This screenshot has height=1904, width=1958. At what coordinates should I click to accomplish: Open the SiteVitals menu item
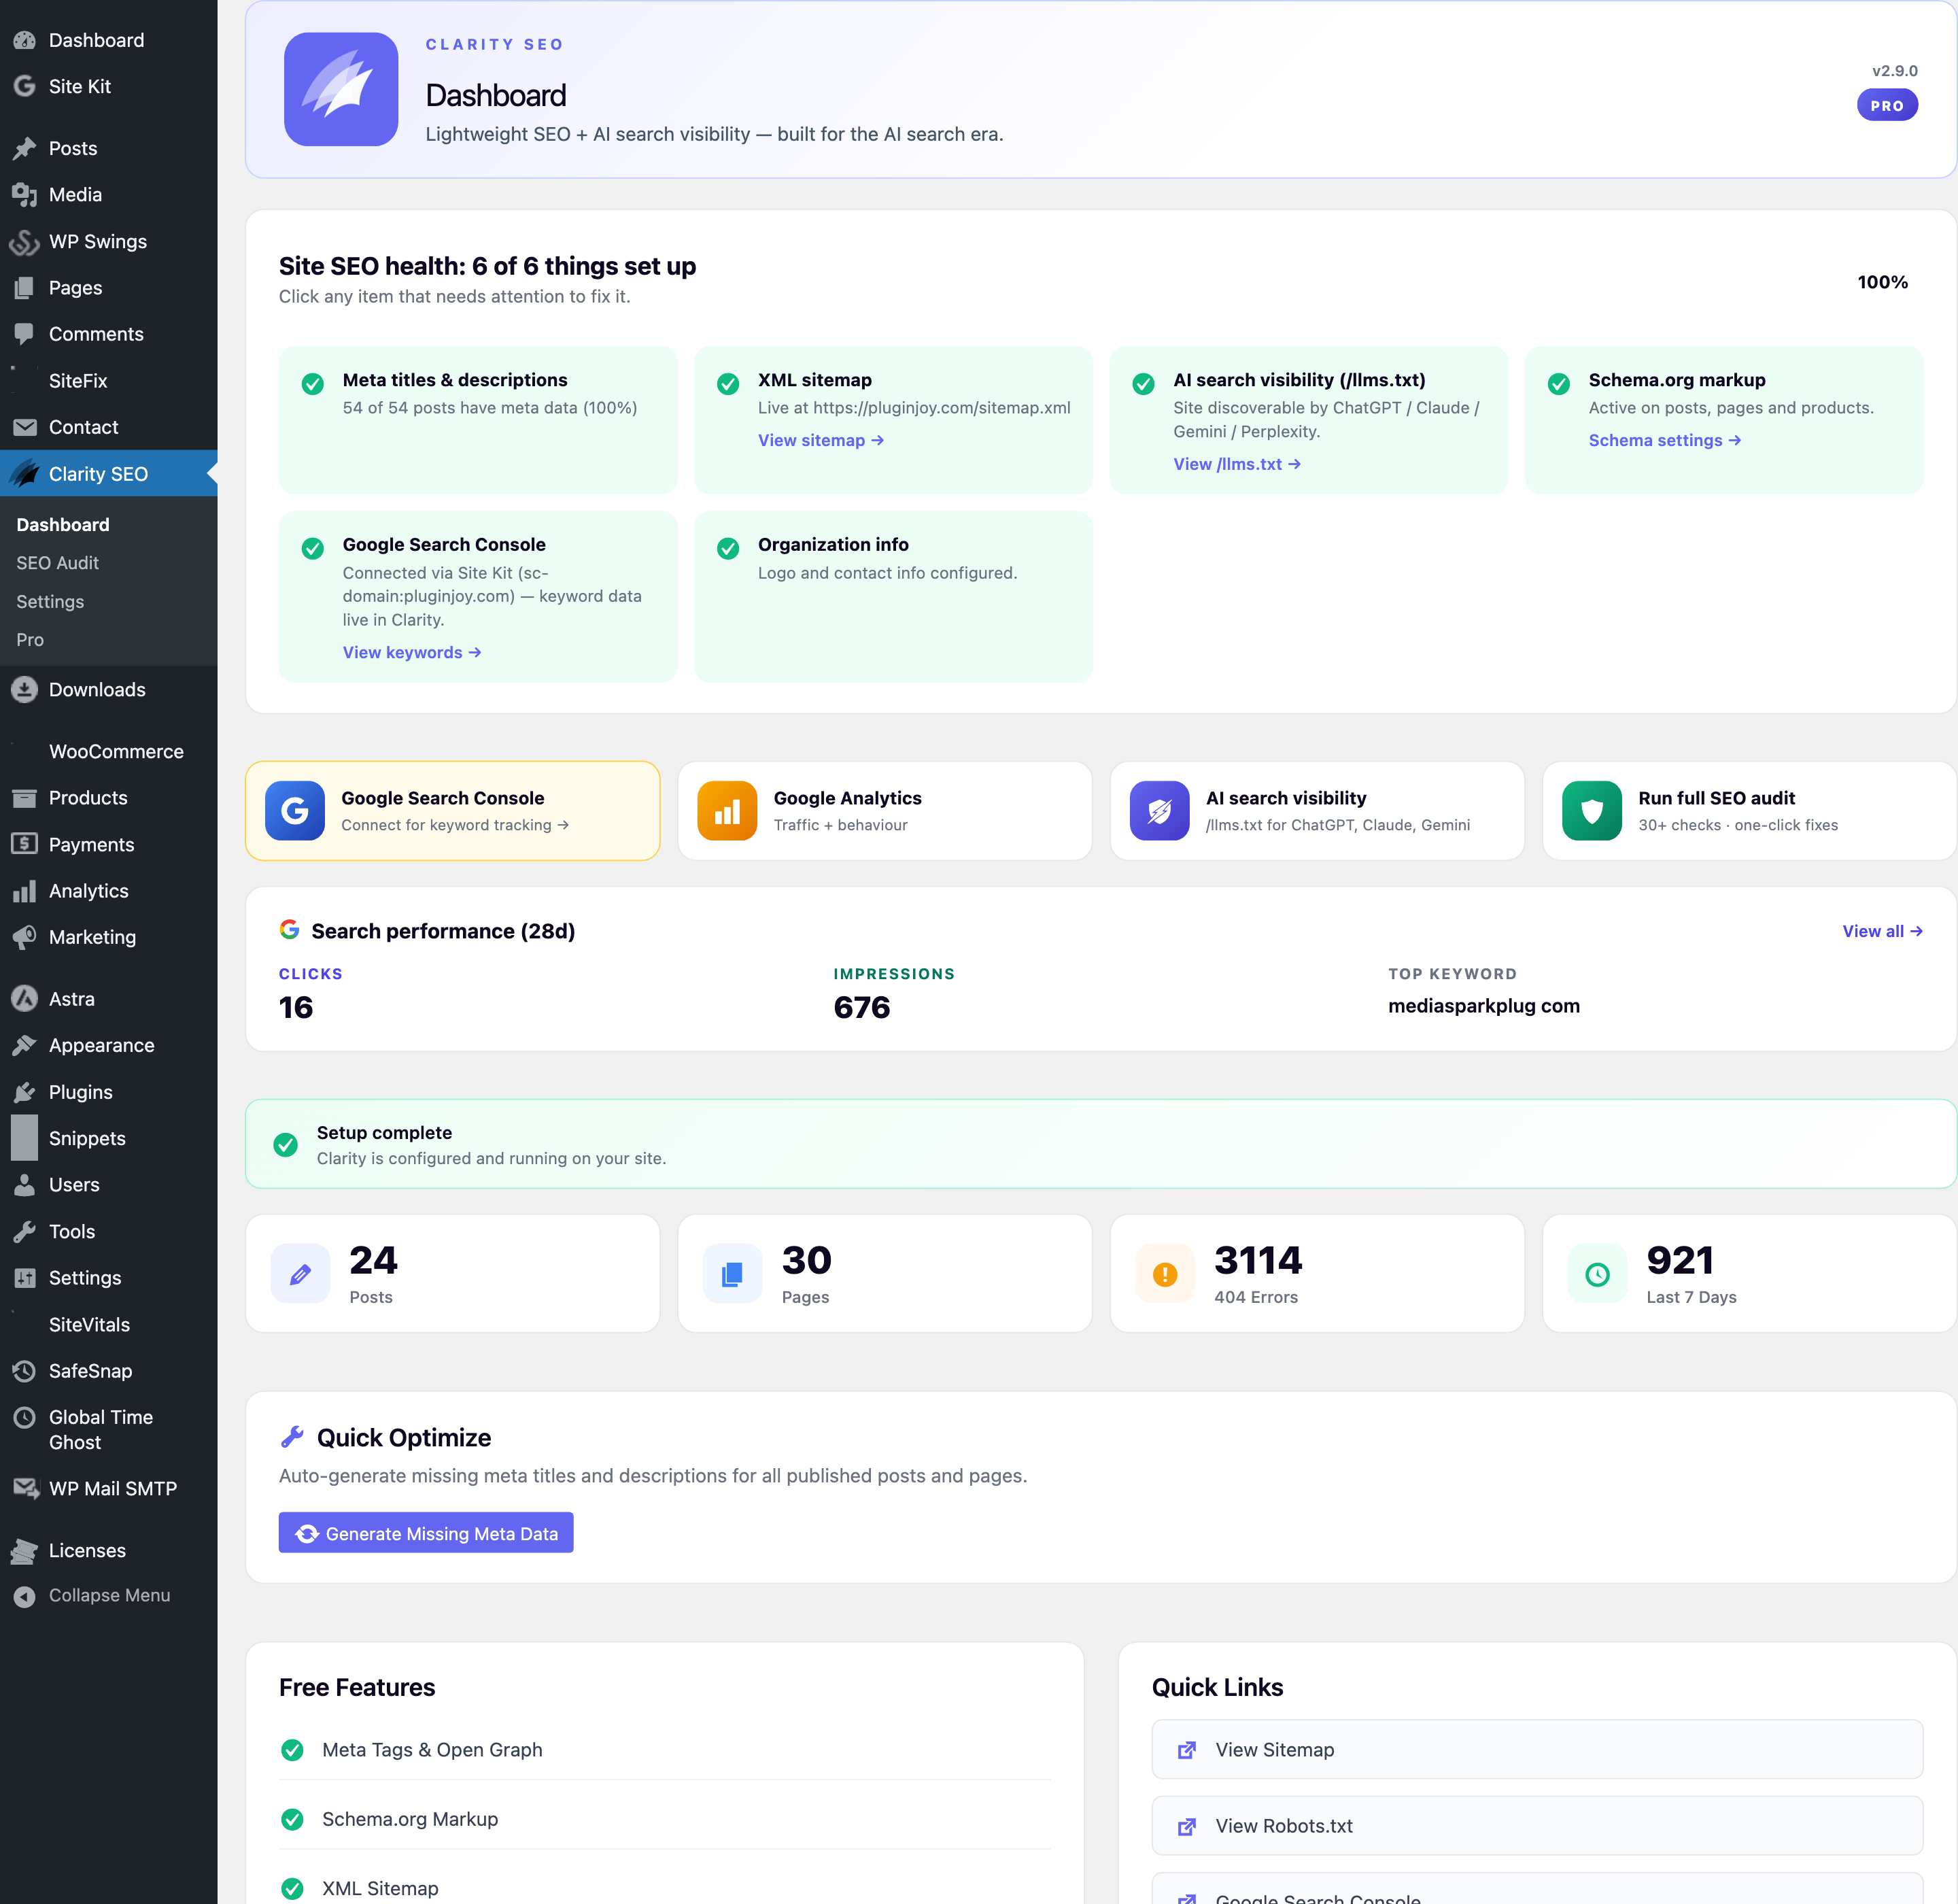[108, 1324]
